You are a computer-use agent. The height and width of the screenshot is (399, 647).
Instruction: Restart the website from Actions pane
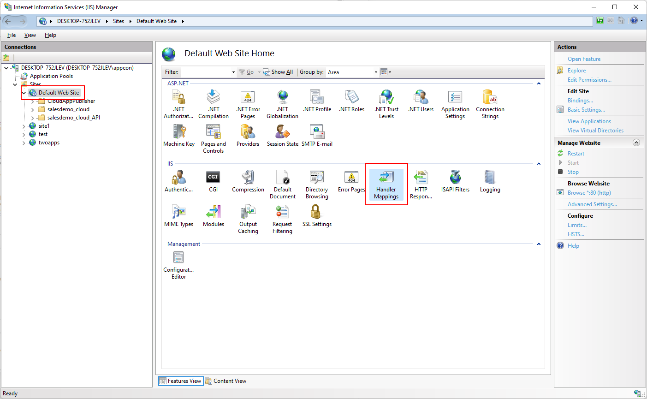point(576,154)
